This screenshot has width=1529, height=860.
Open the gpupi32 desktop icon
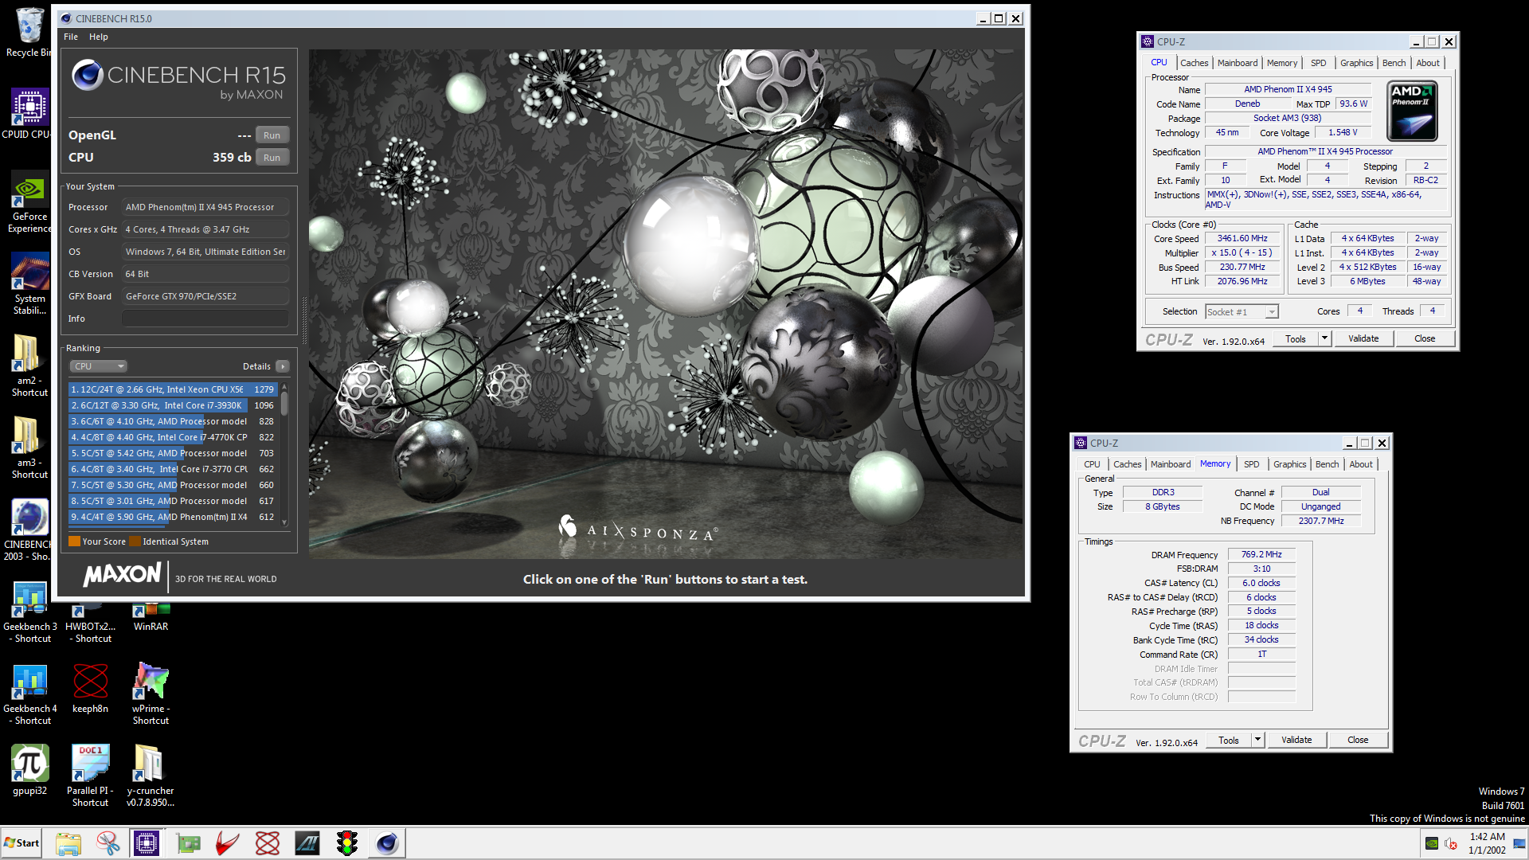coord(29,770)
